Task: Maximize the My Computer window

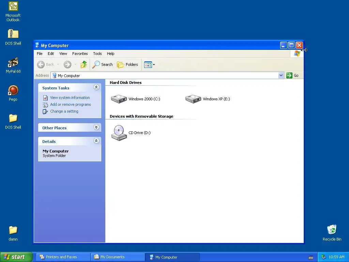Action: pos(291,45)
